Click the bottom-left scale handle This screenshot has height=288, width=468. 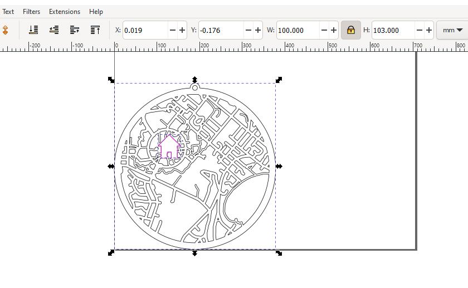pyautogui.click(x=111, y=253)
